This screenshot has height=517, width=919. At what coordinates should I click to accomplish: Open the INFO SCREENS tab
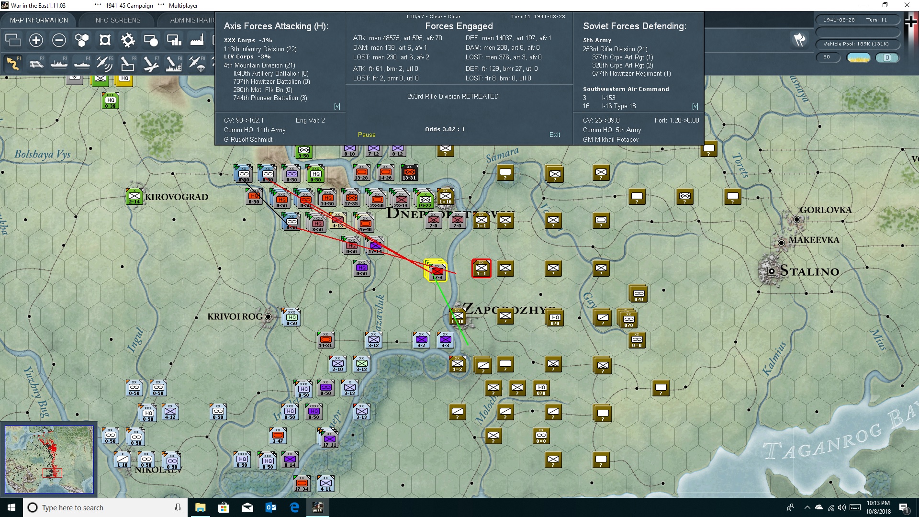click(x=117, y=20)
